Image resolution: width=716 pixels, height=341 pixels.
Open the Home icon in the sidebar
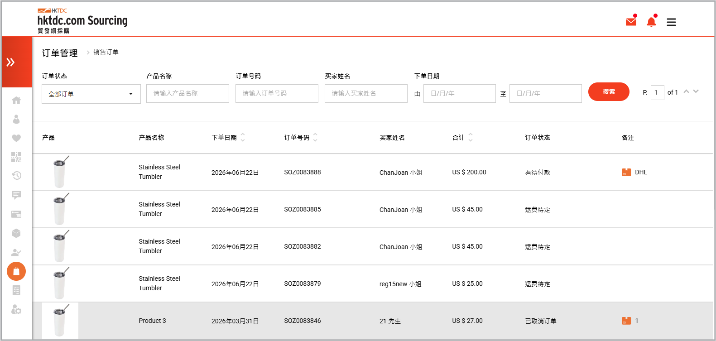pyautogui.click(x=16, y=100)
